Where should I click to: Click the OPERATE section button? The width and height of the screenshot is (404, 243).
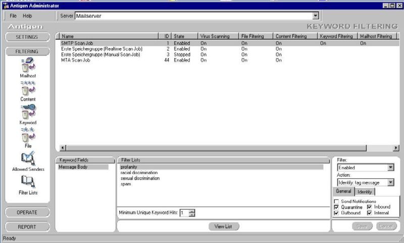click(x=27, y=212)
